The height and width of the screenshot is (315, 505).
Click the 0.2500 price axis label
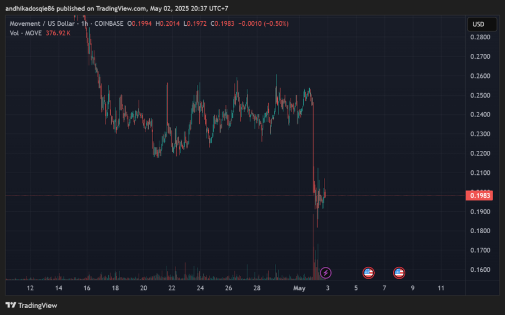tap(480, 95)
